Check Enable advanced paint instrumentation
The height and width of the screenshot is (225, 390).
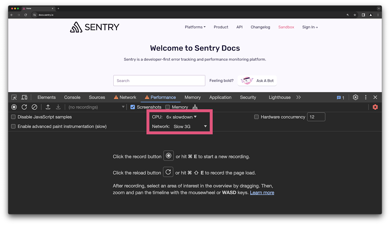tap(13, 127)
